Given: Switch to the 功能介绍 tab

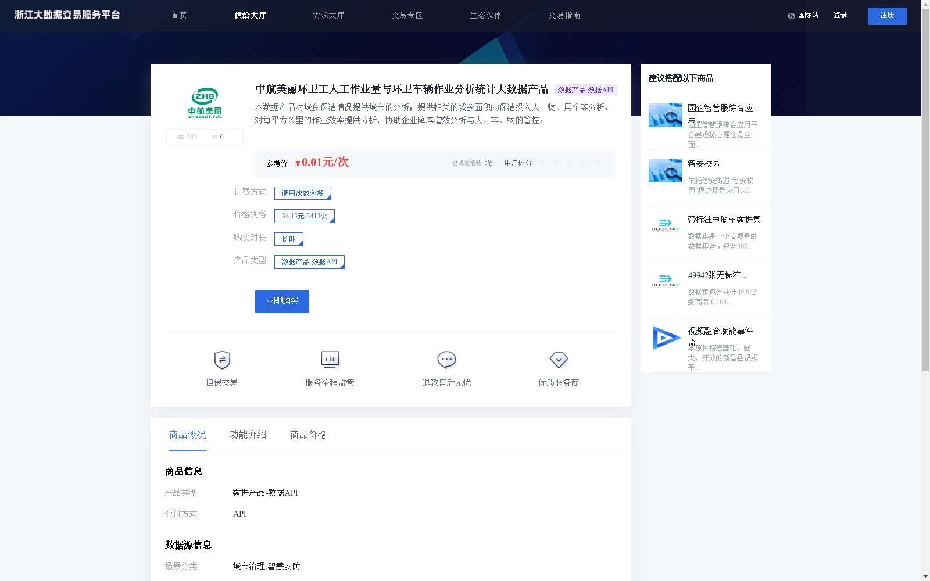Looking at the screenshot, I should 248,435.
